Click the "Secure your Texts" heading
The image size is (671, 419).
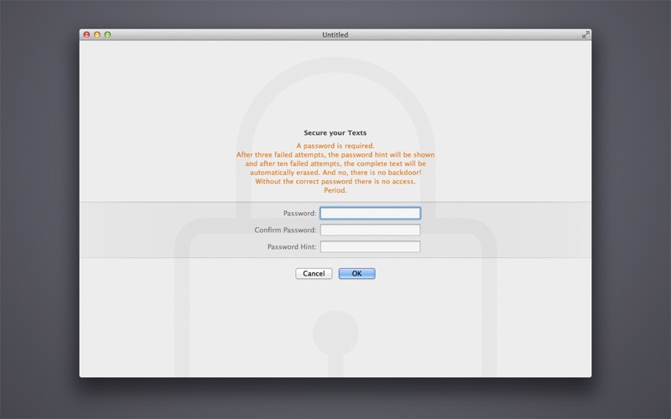[x=335, y=133]
